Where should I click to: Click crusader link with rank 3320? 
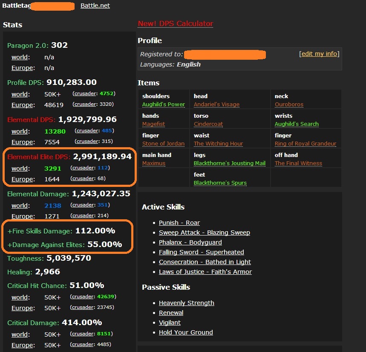pos(85,104)
